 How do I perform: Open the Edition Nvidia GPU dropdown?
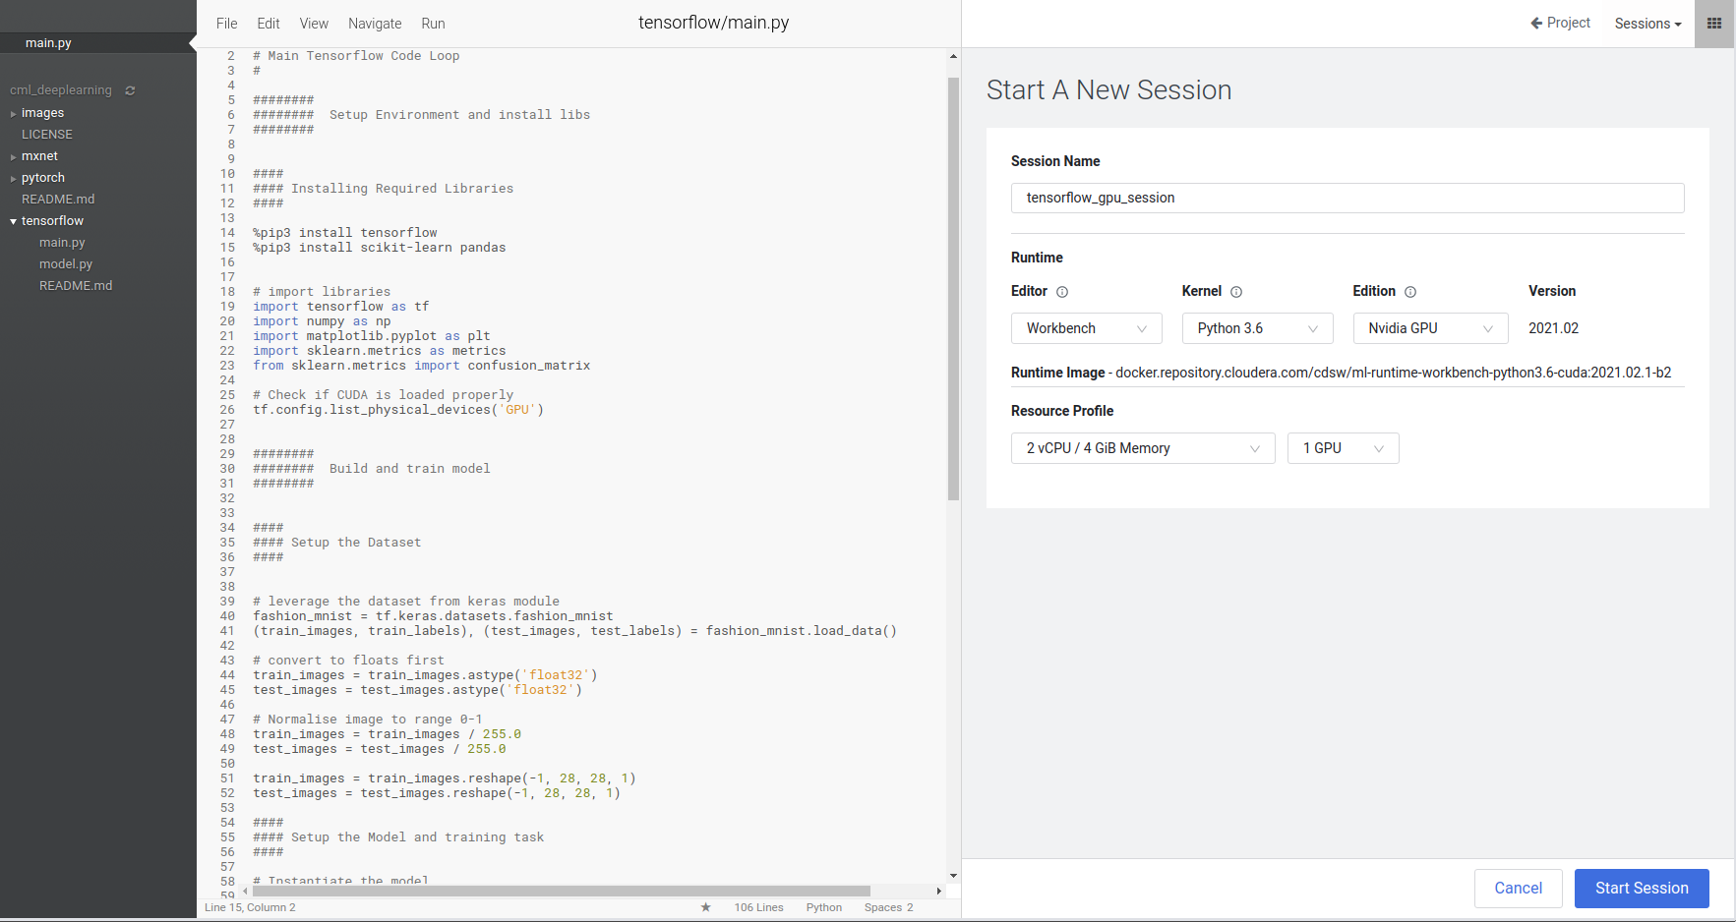tap(1430, 328)
